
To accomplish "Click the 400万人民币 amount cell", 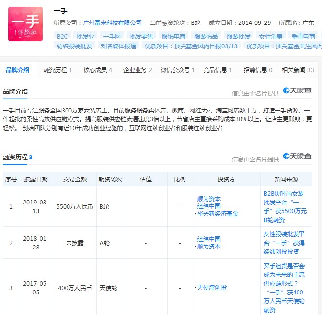I will pyautogui.click(x=75, y=288).
